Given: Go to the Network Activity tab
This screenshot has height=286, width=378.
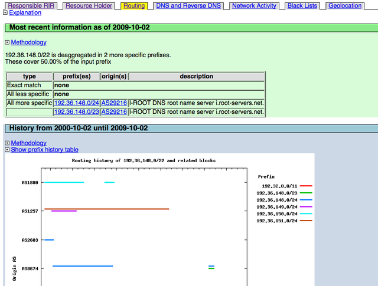Looking at the screenshot, I should (254, 6).
